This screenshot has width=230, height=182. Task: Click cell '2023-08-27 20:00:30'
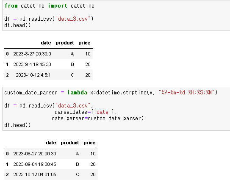[x=35, y=154]
